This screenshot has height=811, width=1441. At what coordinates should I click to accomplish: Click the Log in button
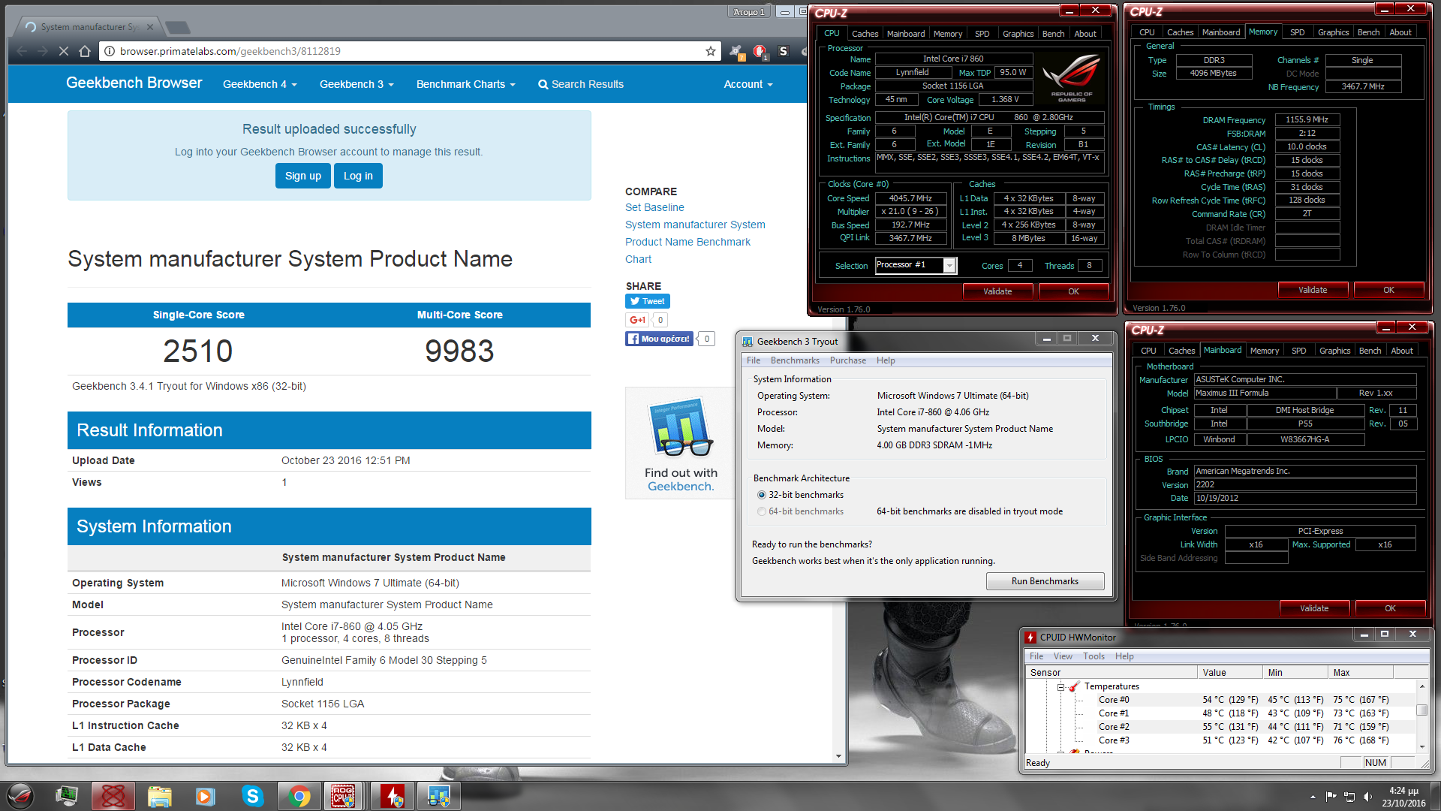[358, 176]
